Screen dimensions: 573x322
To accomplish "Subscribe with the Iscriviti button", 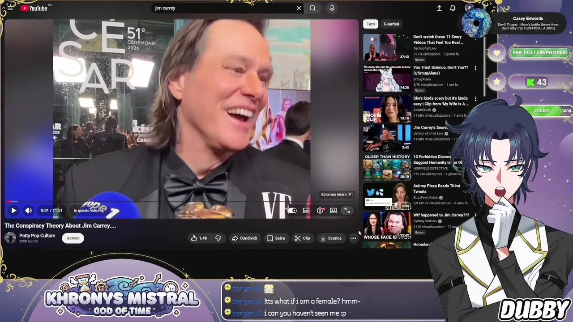I will (x=73, y=238).
